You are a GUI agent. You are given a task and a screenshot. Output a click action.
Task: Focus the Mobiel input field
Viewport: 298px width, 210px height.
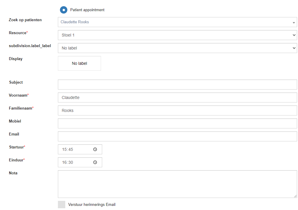pyautogui.click(x=177, y=123)
